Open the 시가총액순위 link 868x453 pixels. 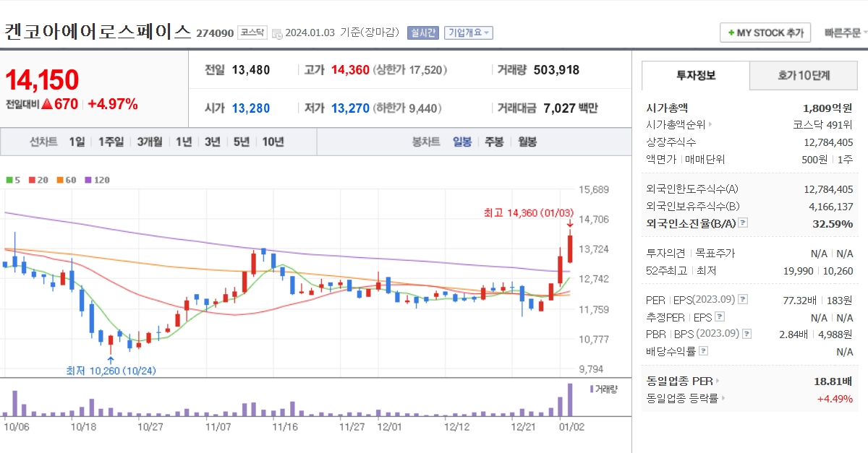point(678,124)
